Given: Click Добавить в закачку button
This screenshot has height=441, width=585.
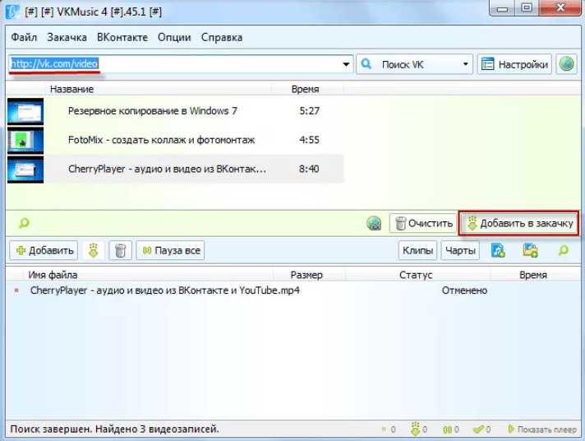Looking at the screenshot, I should coord(519,223).
